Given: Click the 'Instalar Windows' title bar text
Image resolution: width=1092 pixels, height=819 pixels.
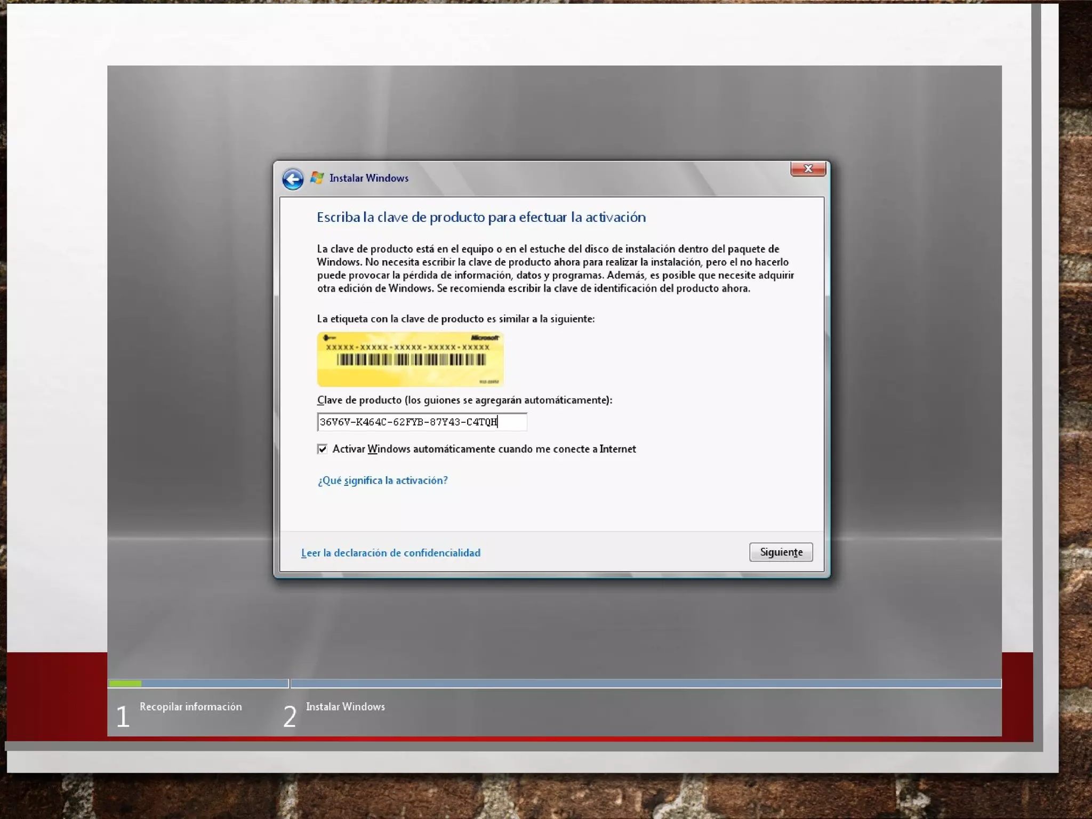Looking at the screenshot, I should click(368, 178).
